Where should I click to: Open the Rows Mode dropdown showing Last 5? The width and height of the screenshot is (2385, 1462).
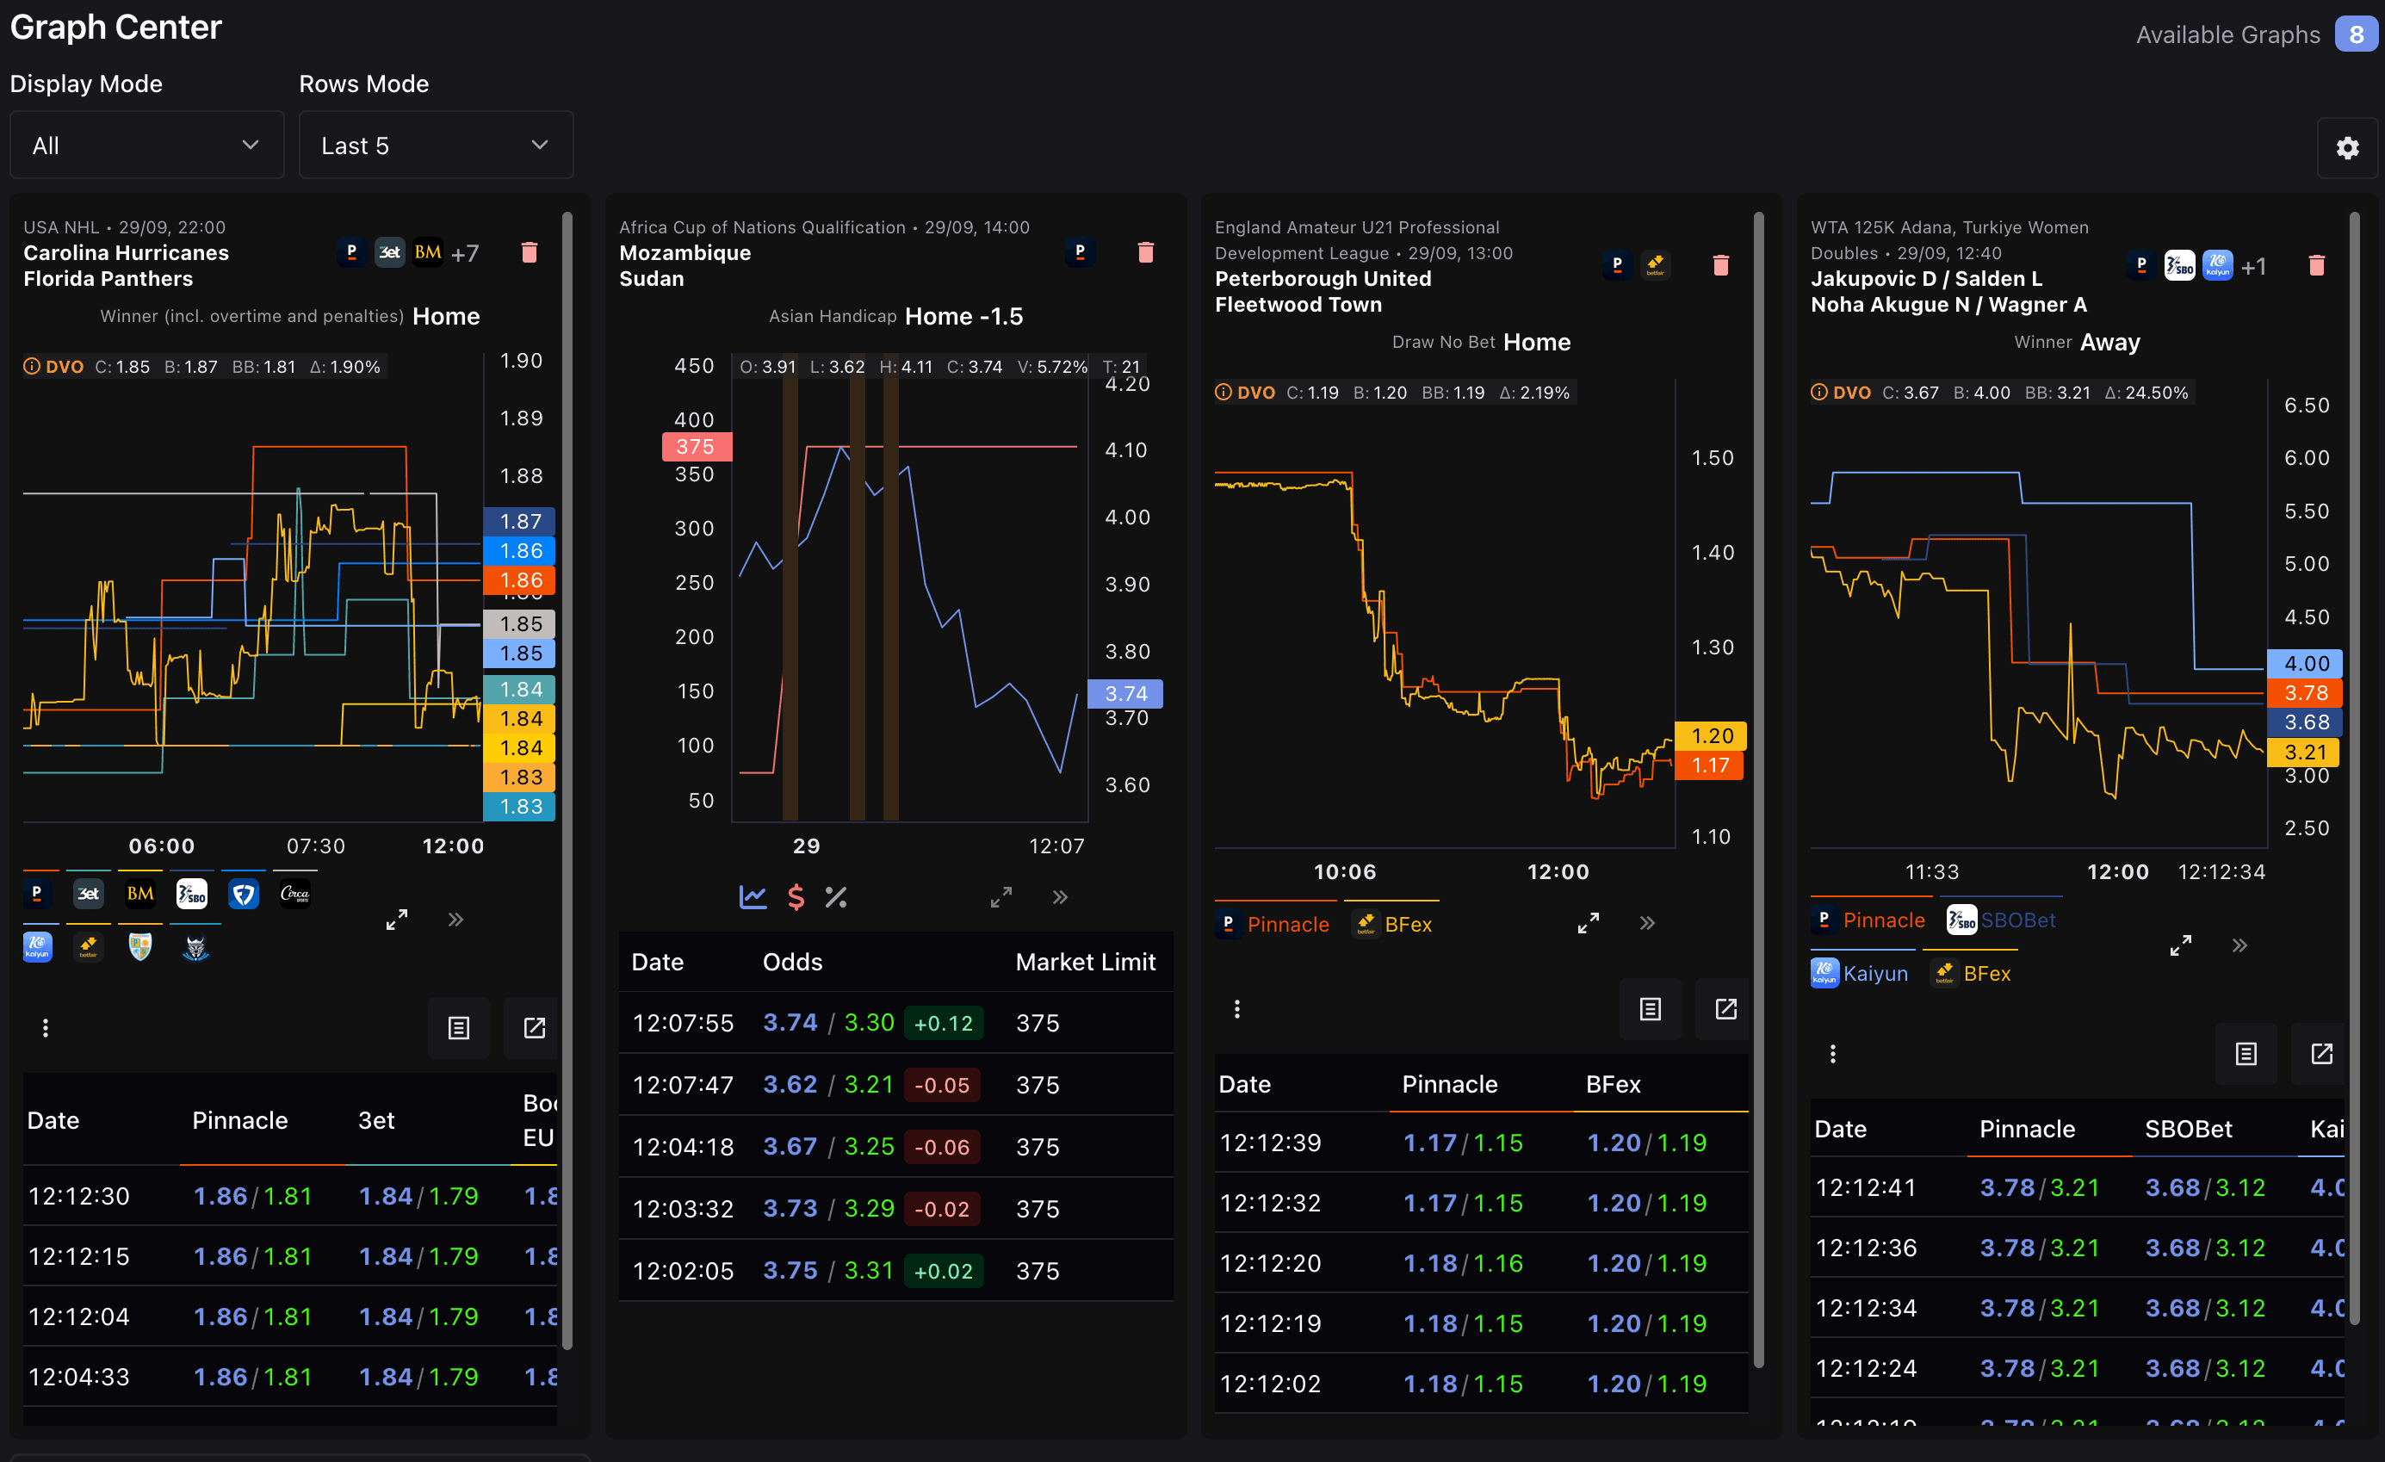click(436, 146)
